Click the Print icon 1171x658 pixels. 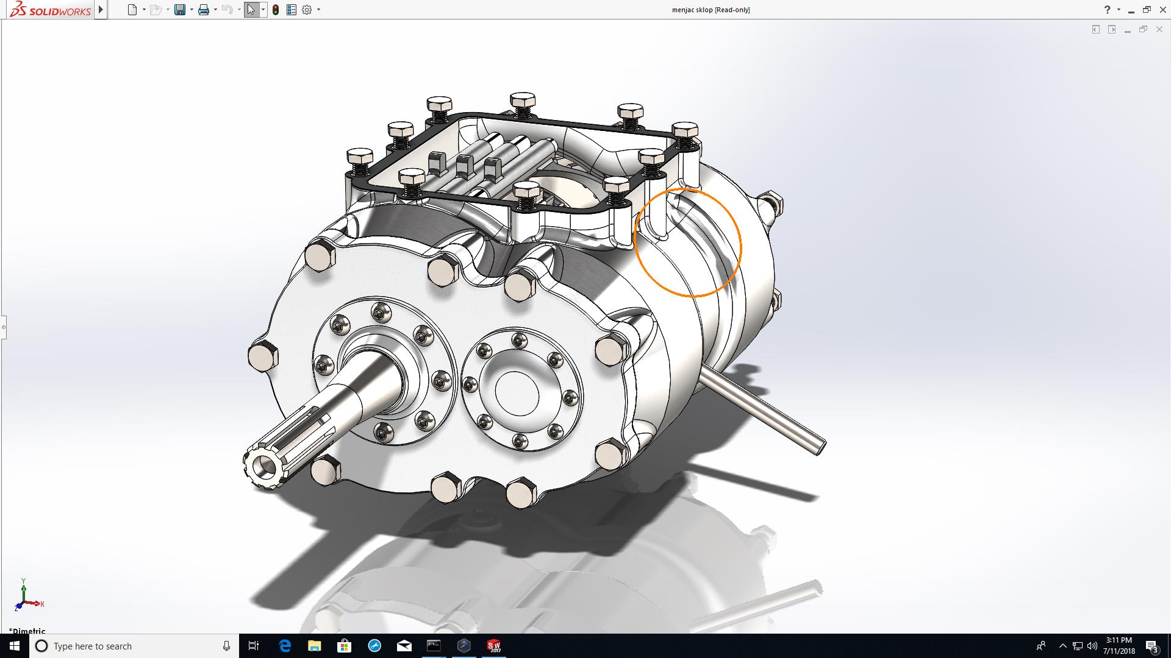204,10
